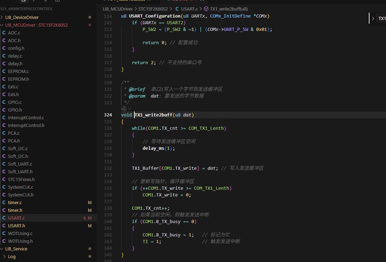
Task: Open GPIO.c file
Action: 15,102
